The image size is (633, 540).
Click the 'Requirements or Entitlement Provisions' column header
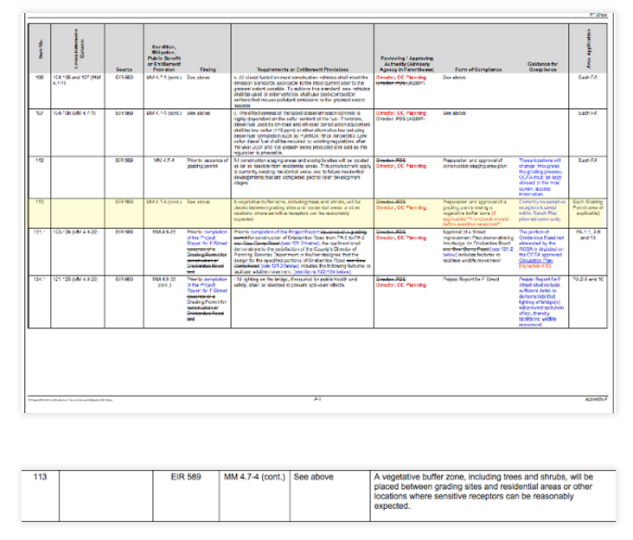[x=303, y=69]
